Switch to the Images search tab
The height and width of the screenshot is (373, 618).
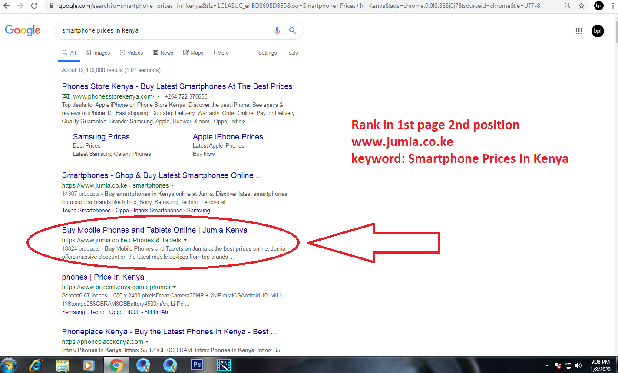click(98, 53)
